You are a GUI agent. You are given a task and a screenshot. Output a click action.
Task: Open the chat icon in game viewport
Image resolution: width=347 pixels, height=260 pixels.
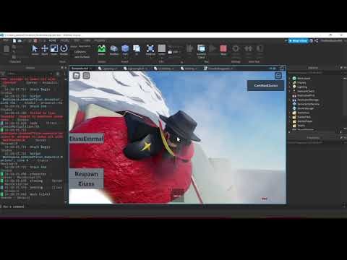86,76
